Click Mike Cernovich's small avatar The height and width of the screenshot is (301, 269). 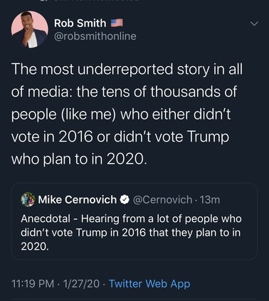tap(28, 199)
